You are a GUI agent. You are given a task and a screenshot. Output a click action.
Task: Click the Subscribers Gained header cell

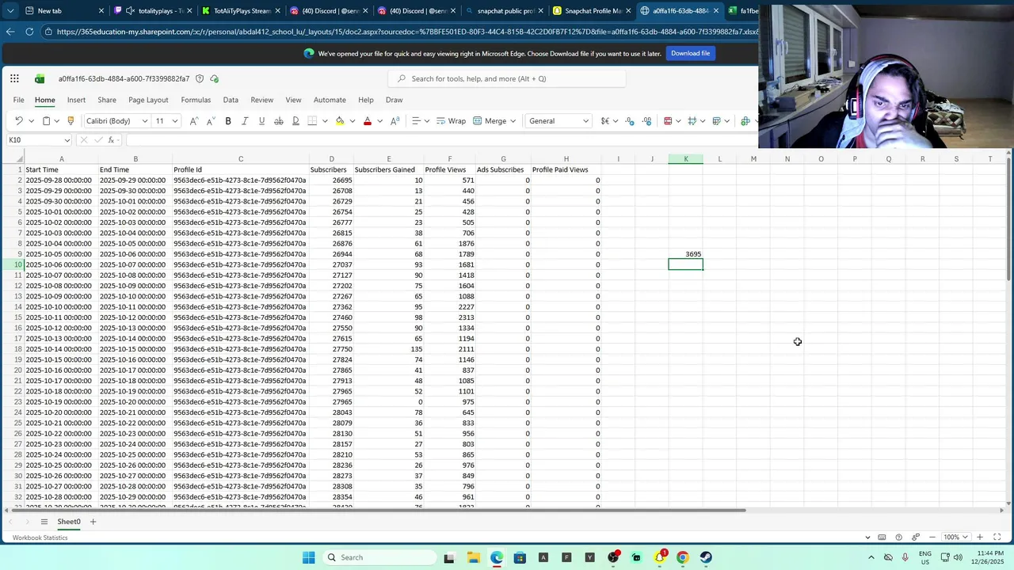point(388,169)
